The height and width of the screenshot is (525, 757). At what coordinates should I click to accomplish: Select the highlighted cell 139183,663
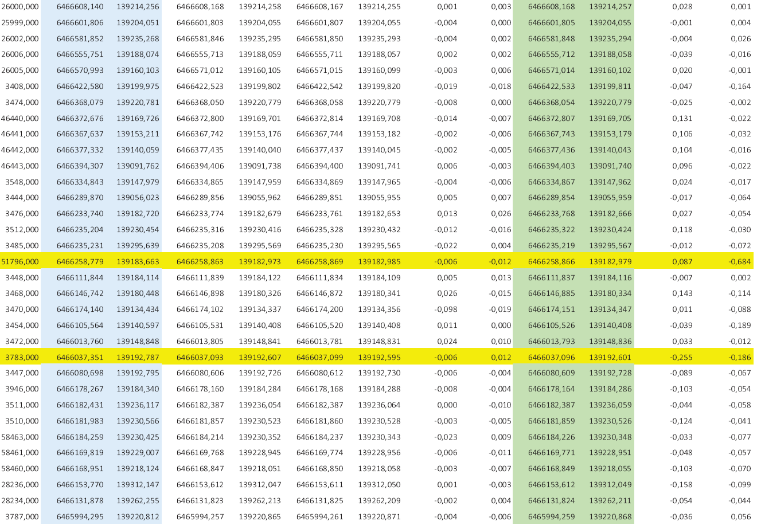[138, 262]
